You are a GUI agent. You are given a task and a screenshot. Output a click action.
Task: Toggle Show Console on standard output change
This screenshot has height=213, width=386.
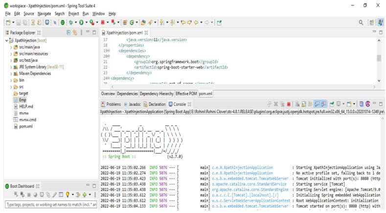click(x=317, y=104)
